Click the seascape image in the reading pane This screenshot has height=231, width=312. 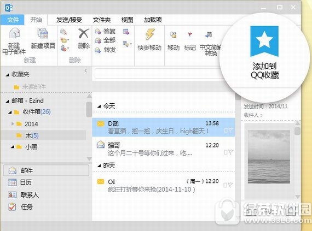point(269,157)
